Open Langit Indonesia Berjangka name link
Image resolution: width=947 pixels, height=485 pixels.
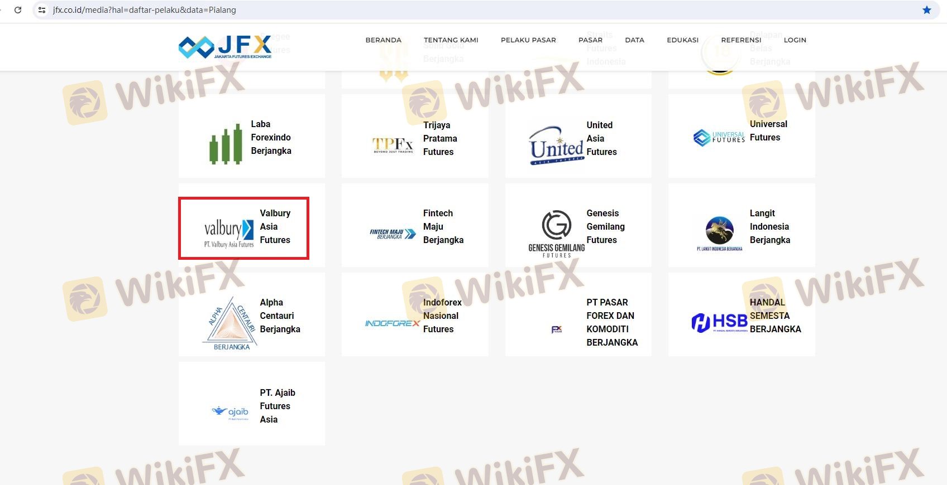(x=770, y=227)
